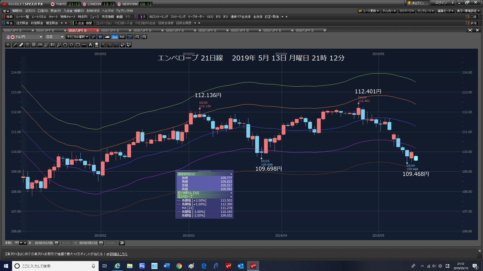483x271 pixels.
Task: Select the three parallel lines tool
Action: point(27,45)
